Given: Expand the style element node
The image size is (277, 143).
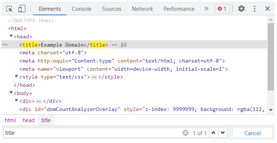Looking at the screenshot, I should tap(17, 76).
